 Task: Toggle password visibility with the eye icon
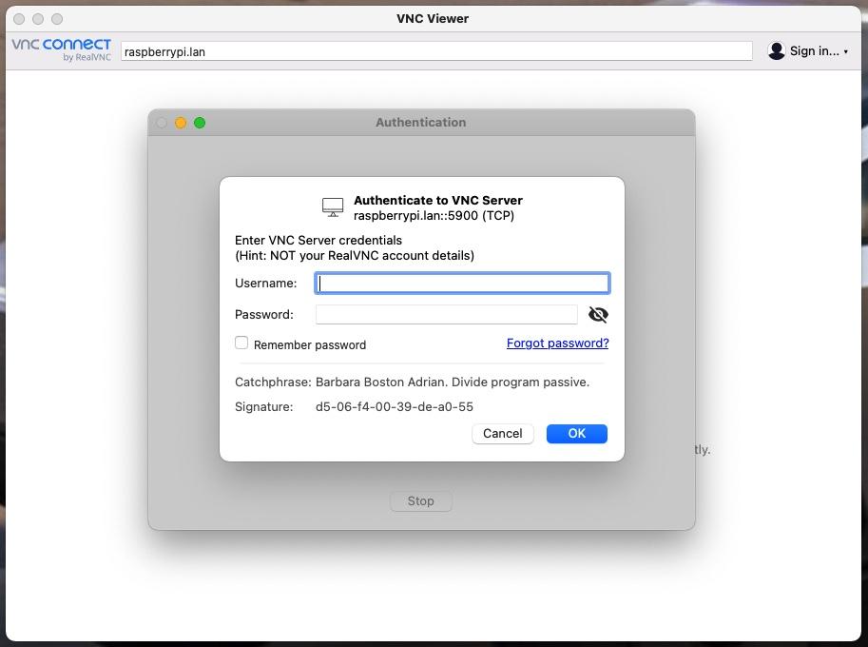coord(598,315)
